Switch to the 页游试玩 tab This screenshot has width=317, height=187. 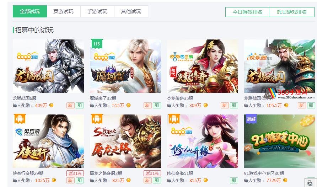tap(64, 11)
